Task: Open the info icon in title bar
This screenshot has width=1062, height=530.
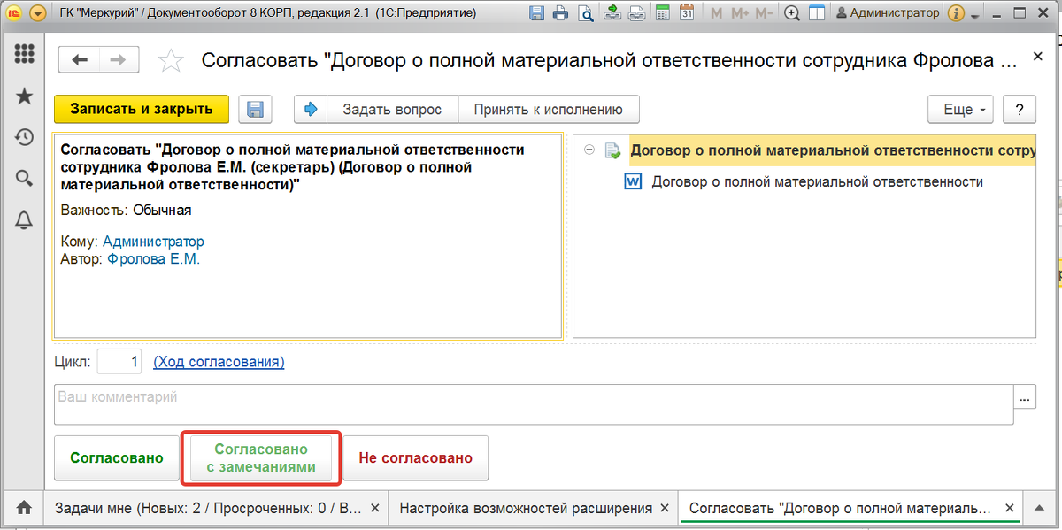Action: (956, 13)
